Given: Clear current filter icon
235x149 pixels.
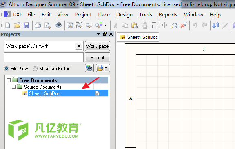Looking at the screenshot, I should (184, 25).
